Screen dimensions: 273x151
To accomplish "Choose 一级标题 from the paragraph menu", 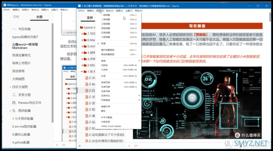I will [118, 15].
